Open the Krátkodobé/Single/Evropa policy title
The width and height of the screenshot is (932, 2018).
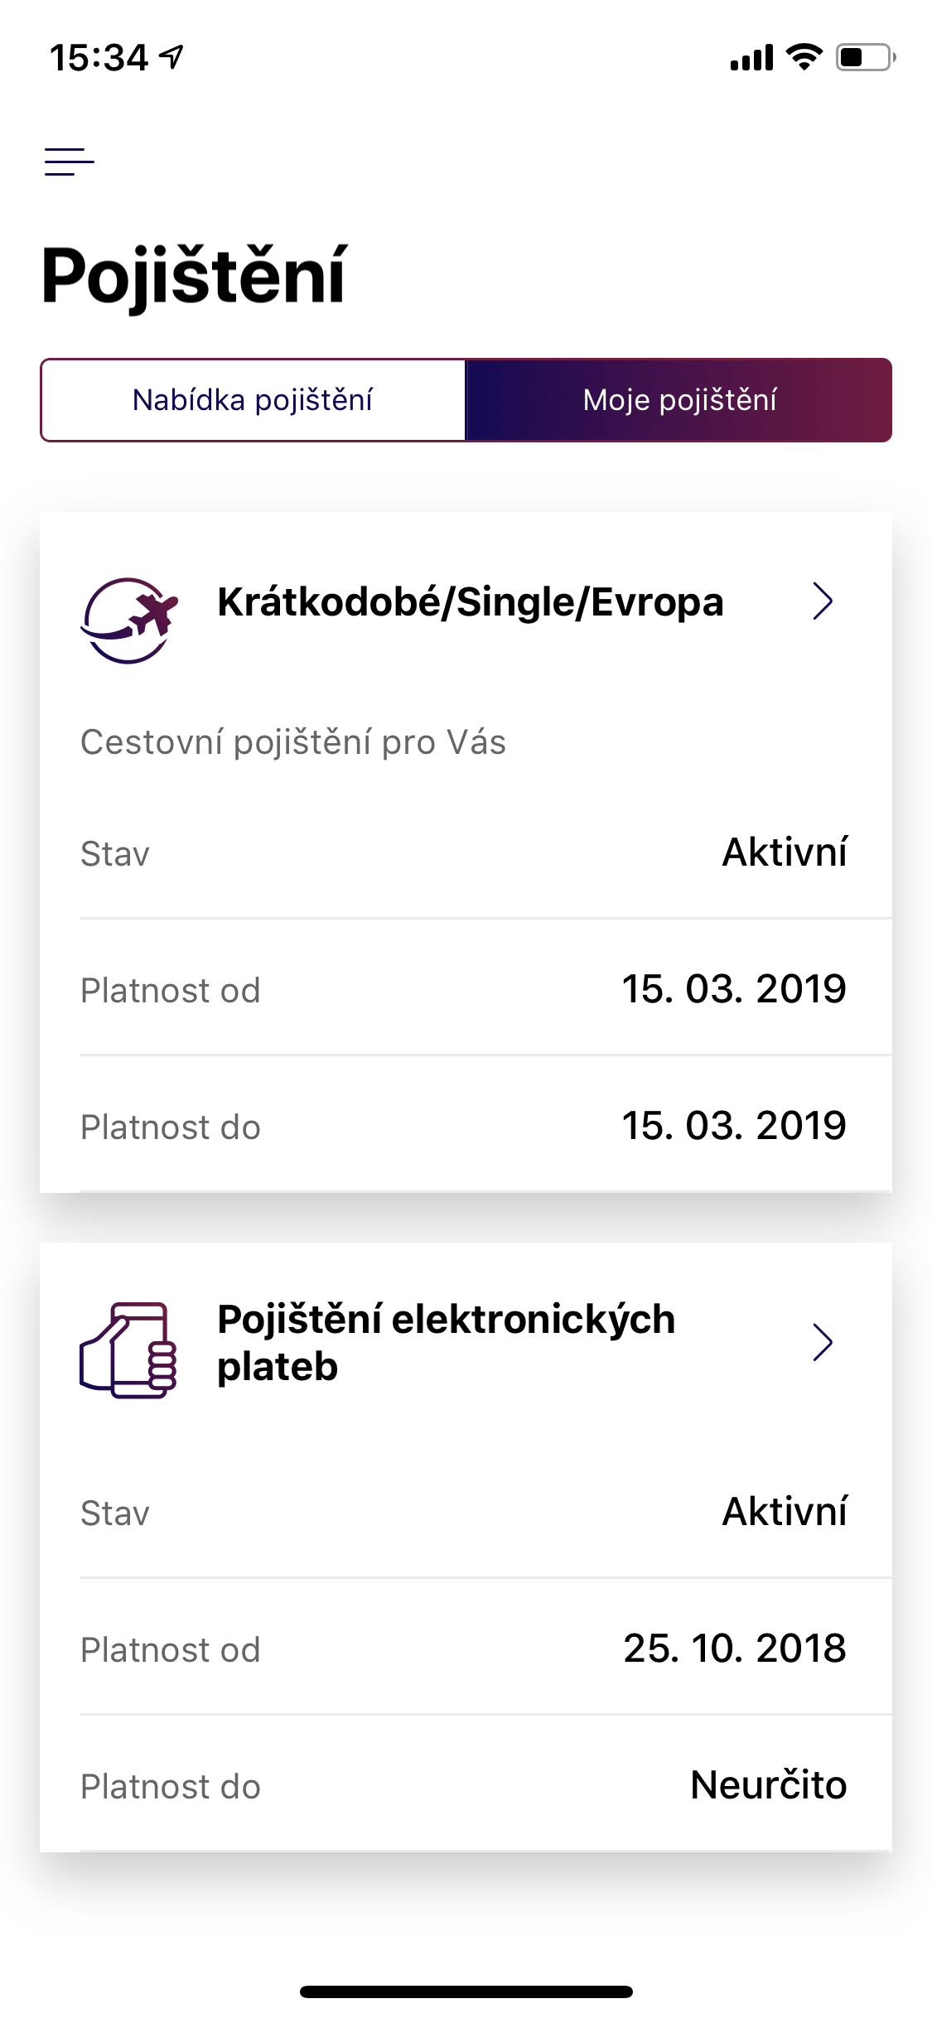click(470, 602)
